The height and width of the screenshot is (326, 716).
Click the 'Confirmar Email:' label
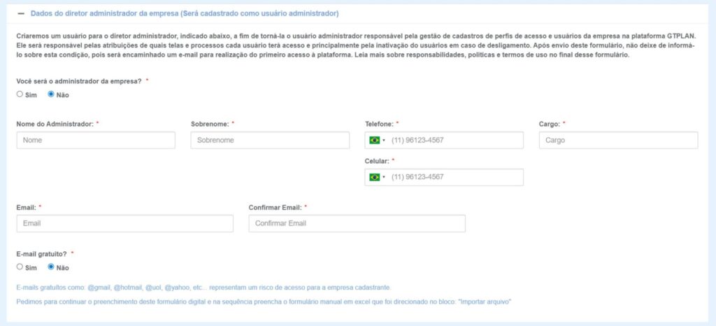[275, 207]
